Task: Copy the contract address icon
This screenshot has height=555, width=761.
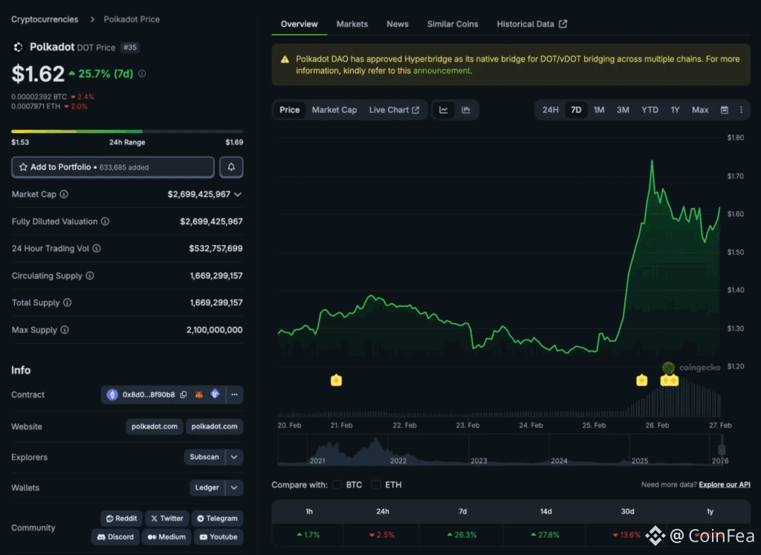Action: click(x=184, y=395)
